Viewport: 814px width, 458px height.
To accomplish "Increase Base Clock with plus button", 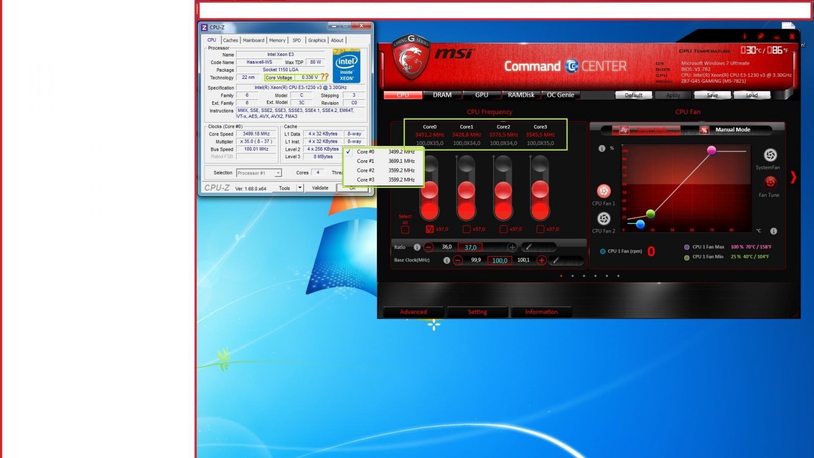I will point(541,261).
